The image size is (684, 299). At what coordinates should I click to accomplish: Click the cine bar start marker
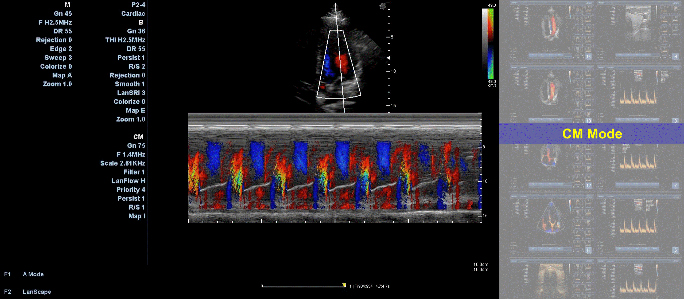[262, 285]
